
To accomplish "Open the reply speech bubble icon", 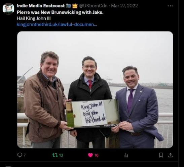I will pos(20,155).
